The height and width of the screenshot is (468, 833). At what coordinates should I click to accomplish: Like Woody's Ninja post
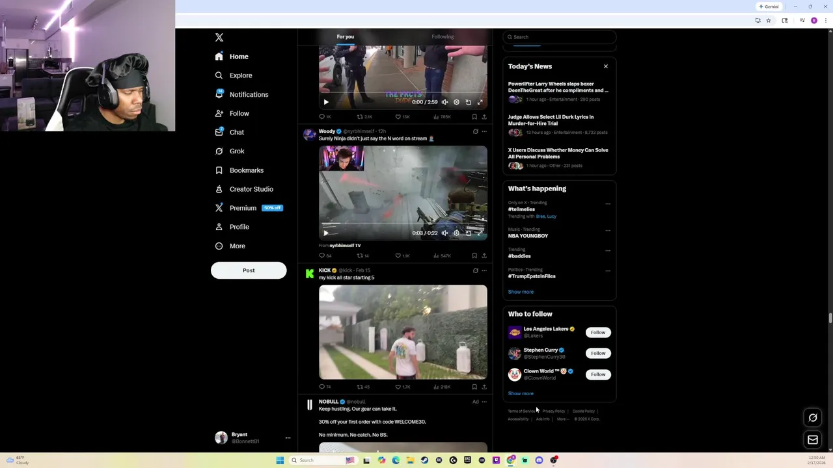coord(403,255)
